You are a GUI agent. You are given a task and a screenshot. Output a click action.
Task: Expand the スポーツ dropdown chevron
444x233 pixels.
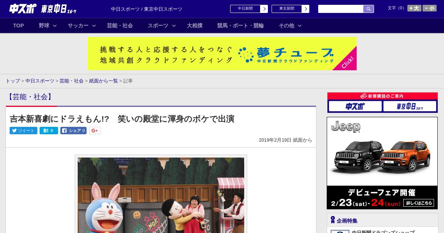174,26
